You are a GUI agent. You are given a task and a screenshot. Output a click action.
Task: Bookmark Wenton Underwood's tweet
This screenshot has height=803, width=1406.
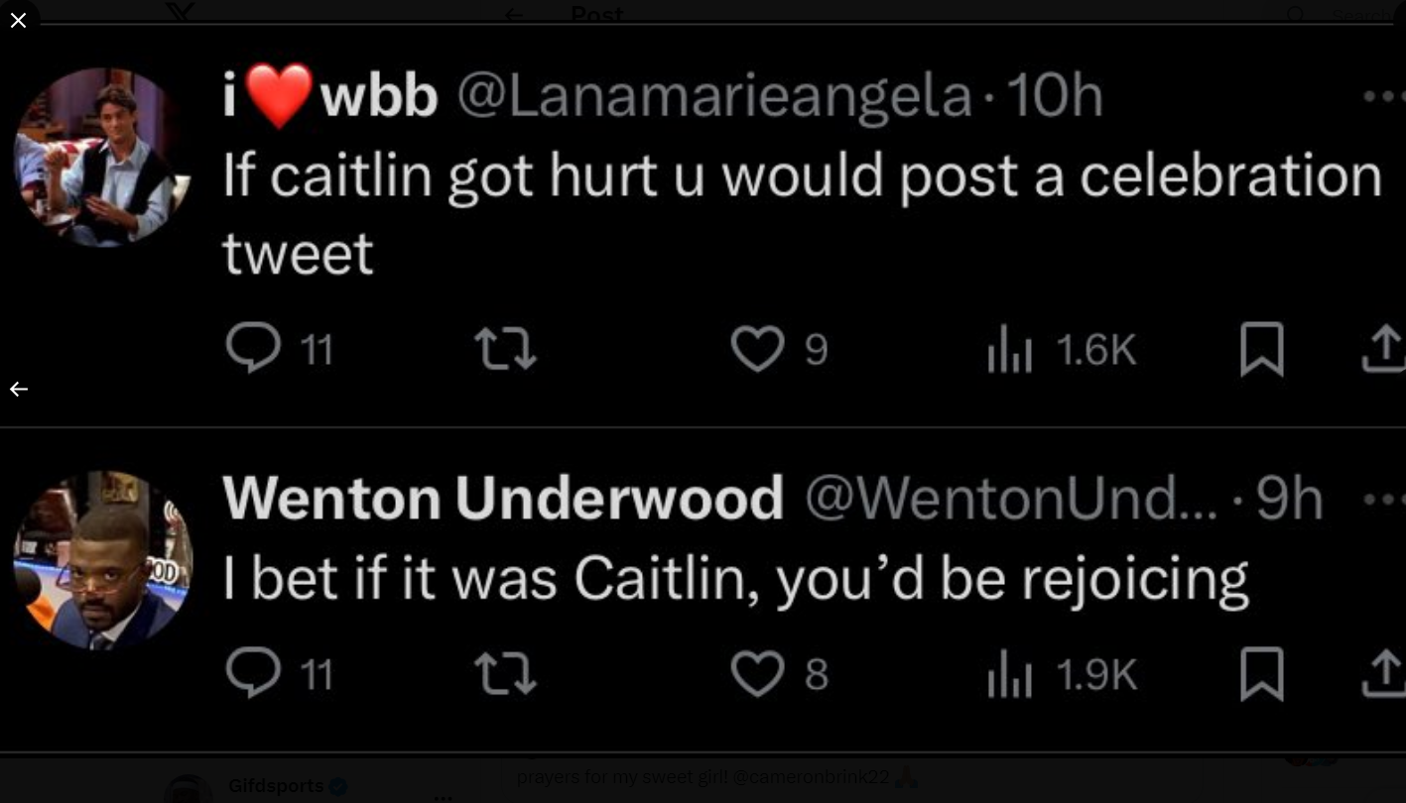click(x=1261, y=674)
